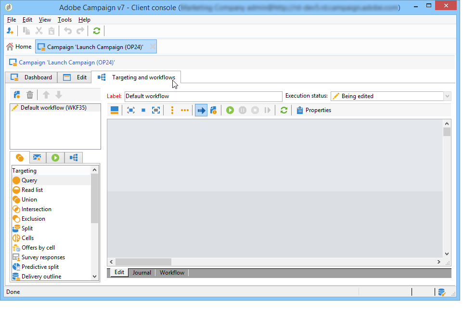Switch to the blue tree activities palette tab

74,158
